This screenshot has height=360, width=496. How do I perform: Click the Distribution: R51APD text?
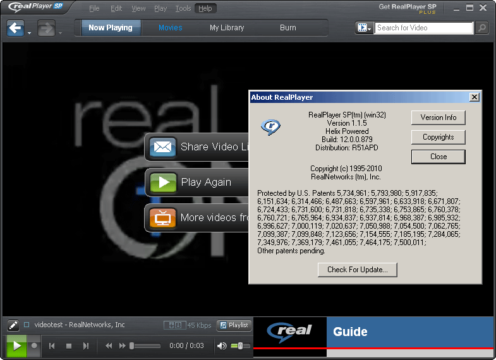pyautogui.click(x=347, y=148)
